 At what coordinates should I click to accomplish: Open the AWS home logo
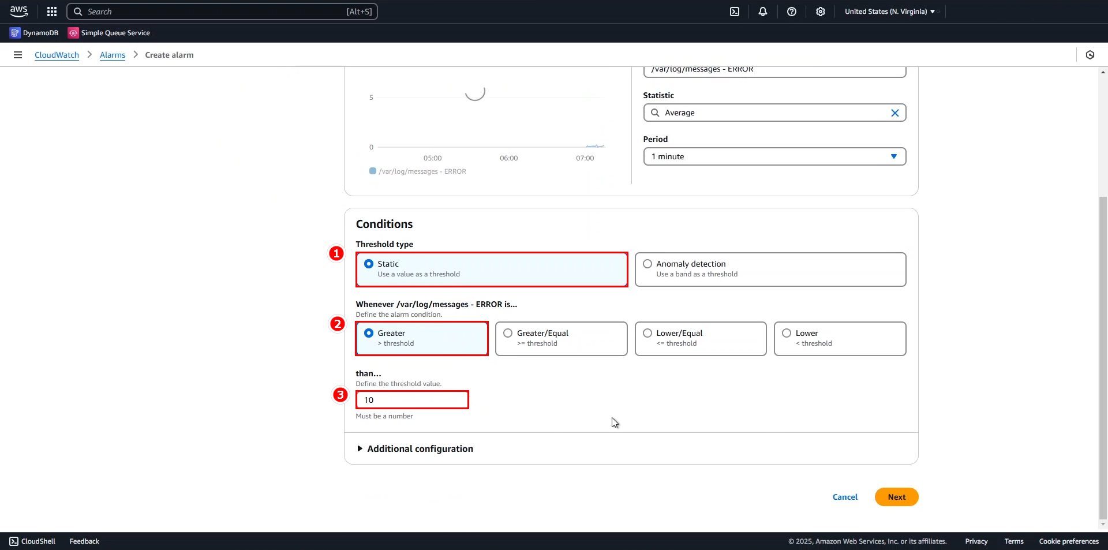click(18, 12)
